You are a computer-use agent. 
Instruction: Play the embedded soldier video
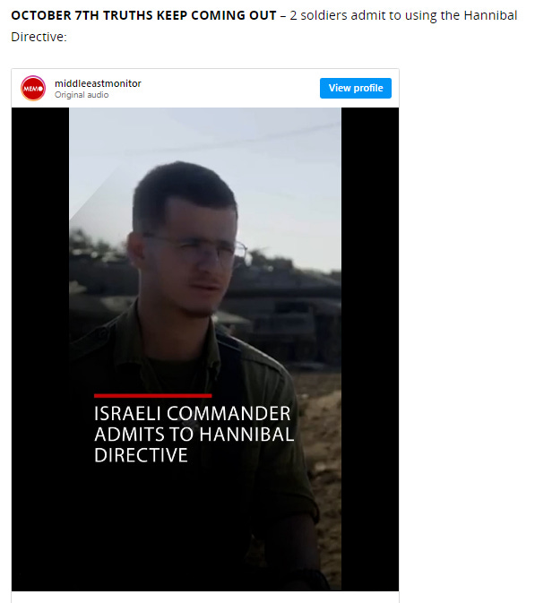coord(205,349)
